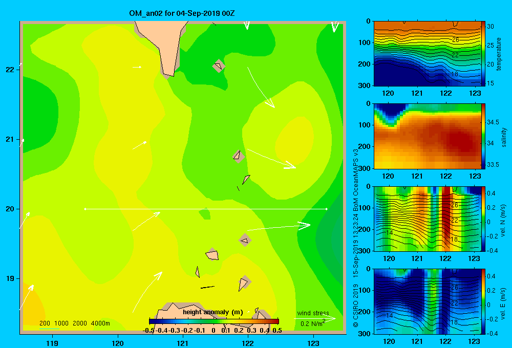Screen dimensions: 512x348
Task: Click the '33.5' tick on salinity colorbar
Action: [x=493, y=165]
